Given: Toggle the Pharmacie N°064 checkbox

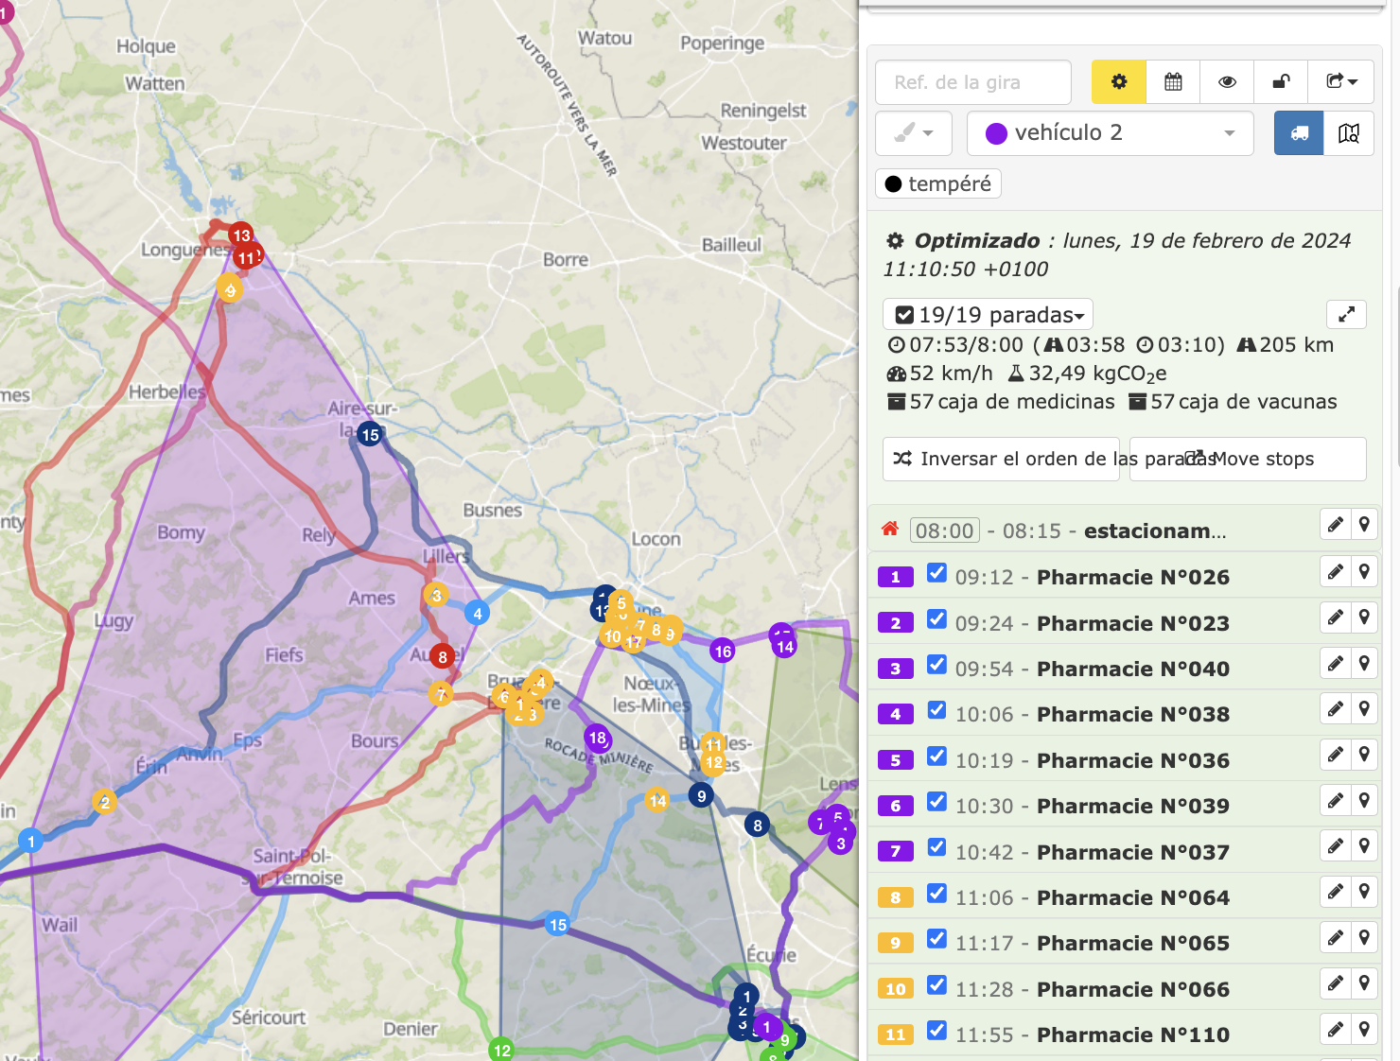Looking at the screenshot, I should click(936, 894).
